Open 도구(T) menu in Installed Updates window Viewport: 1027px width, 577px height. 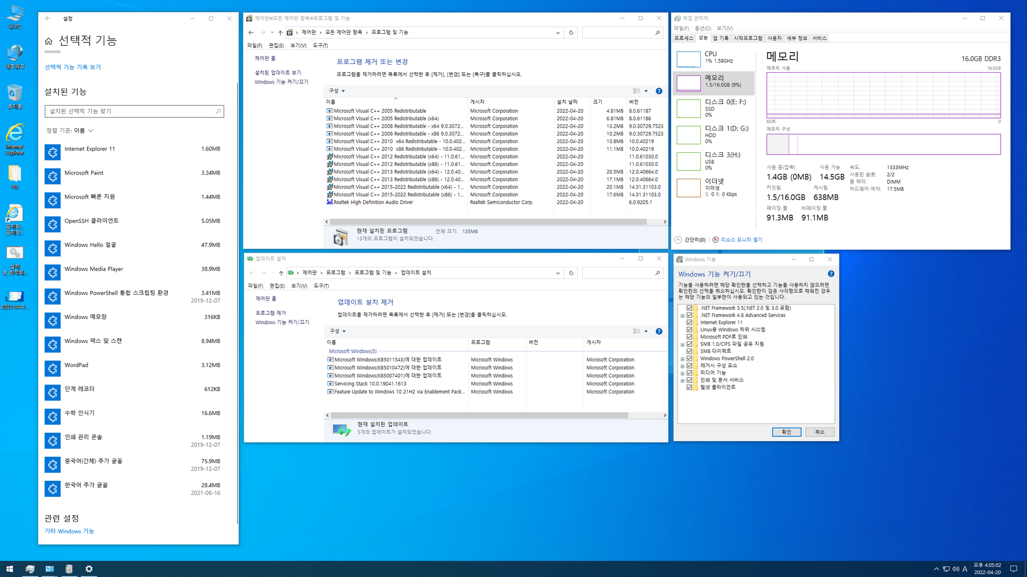tap(321, 286)
